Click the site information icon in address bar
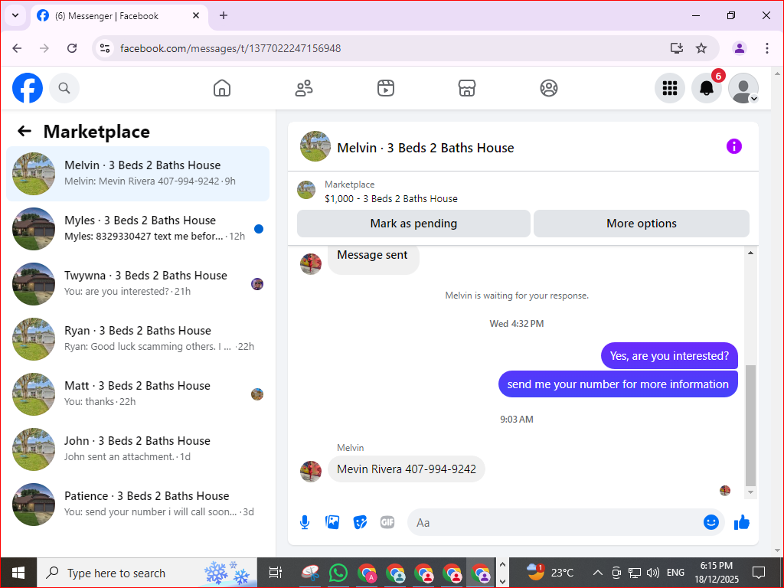Viewport: 784px width, 588px height. [x=105, y=48]
